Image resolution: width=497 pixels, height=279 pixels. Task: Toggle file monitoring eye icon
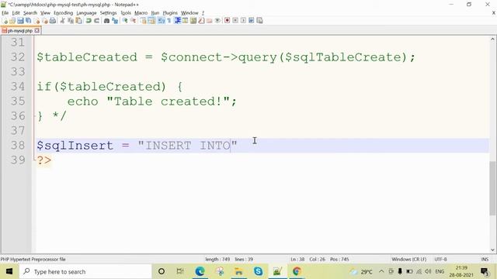217,21
